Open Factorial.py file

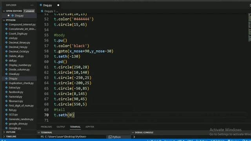[15, 97]
